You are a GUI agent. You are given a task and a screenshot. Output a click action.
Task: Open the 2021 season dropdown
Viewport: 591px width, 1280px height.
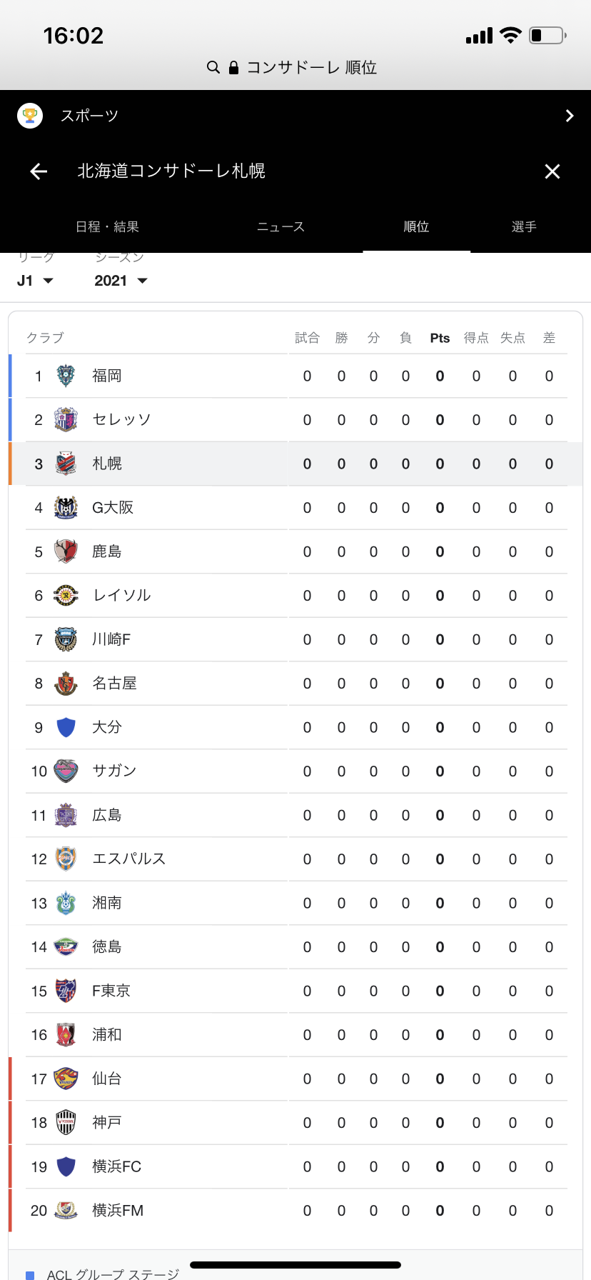[121, 281]
